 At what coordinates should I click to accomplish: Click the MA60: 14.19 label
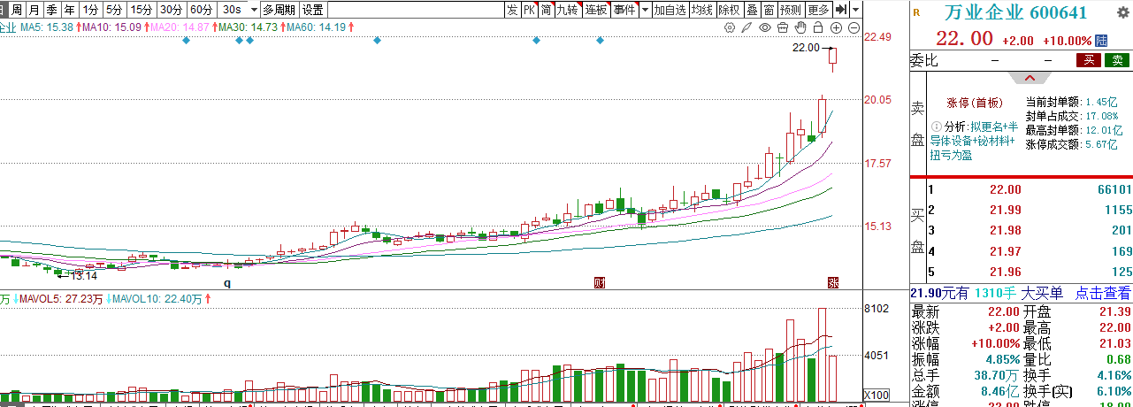coord(317,28)
